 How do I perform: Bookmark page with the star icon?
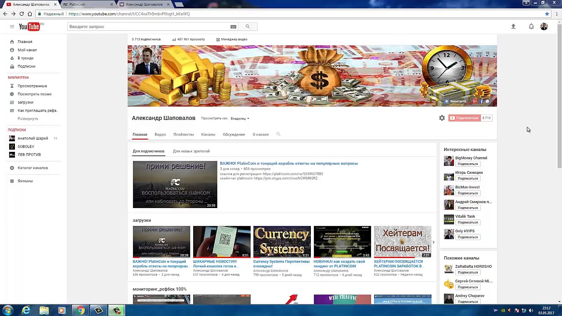547,14
